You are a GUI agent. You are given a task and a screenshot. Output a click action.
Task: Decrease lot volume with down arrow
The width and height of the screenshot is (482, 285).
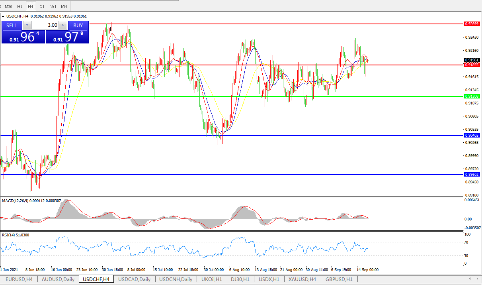tap(27, 25)
